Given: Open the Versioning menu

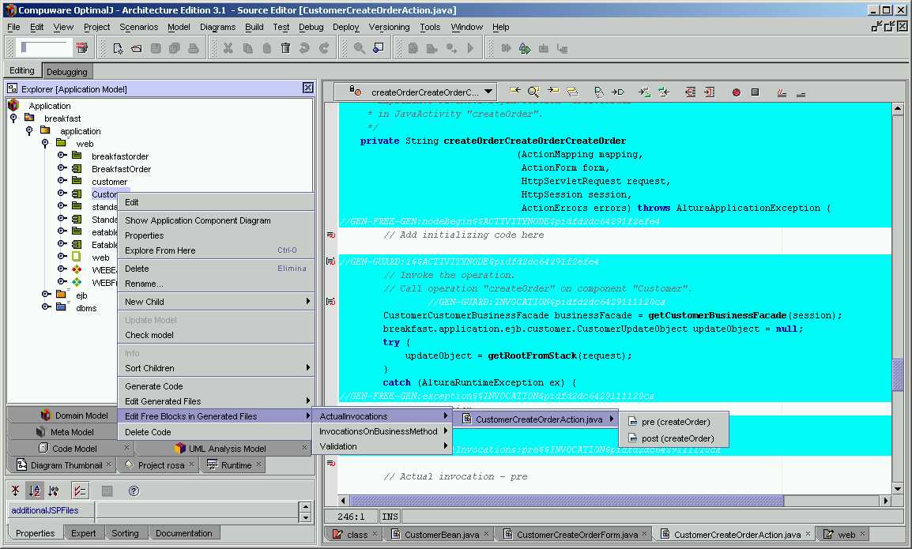Looking at the screenshot, I should tap(389, 27).
